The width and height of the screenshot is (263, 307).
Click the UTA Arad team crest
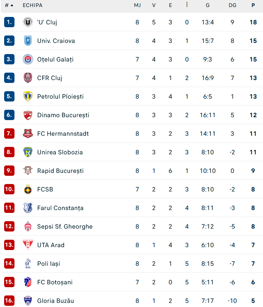28,245
